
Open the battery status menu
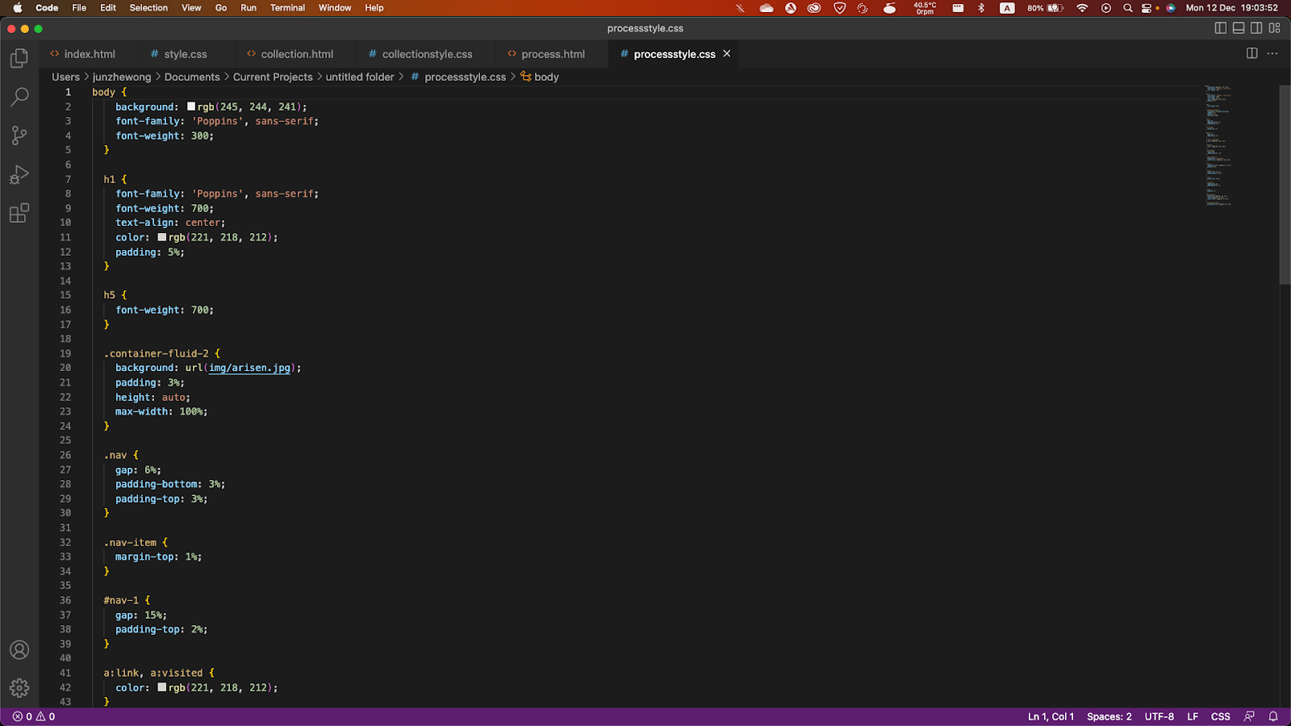1046,8
